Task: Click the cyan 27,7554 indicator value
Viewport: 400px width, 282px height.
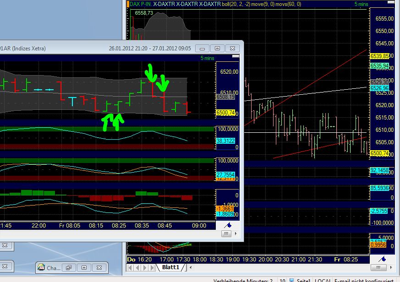Action: click(x=225, y=175)
